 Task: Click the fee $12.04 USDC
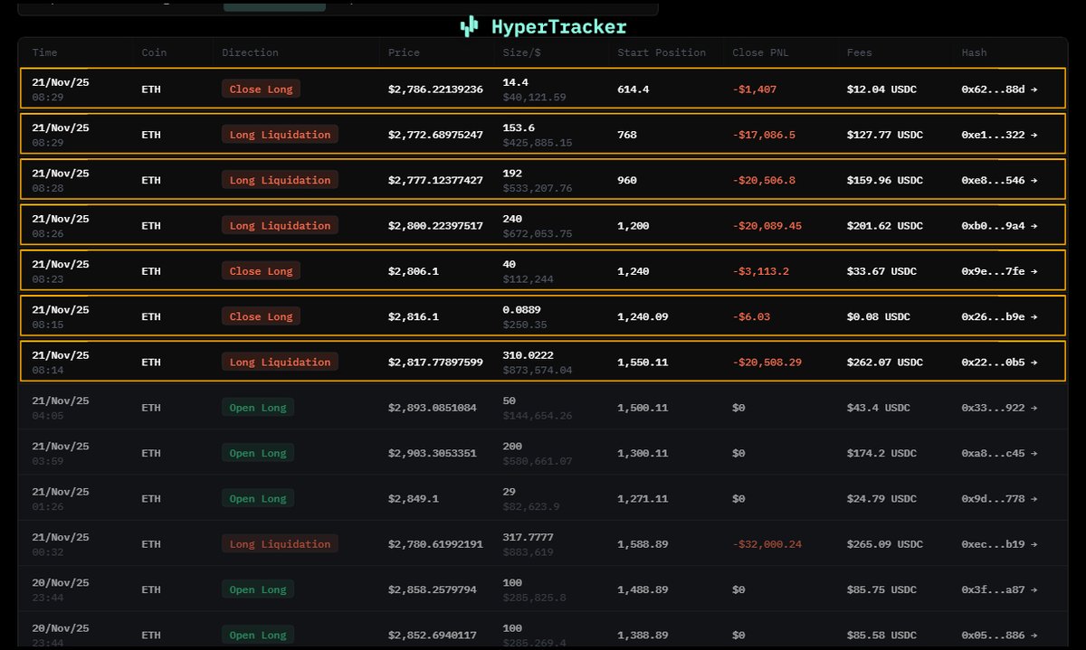point(881,89)
